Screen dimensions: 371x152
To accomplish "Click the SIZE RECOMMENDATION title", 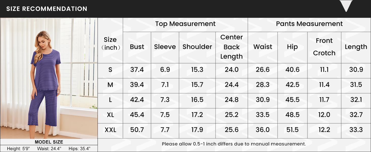I will point(47,9).
